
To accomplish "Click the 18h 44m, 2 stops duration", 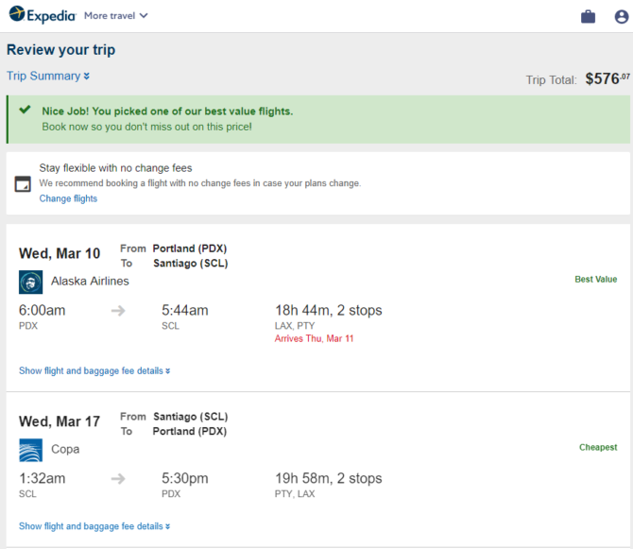I will (329, 311).
